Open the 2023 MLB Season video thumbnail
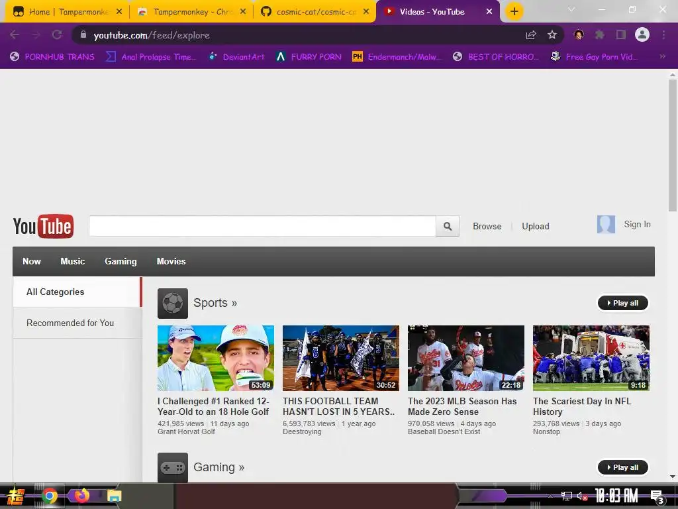 point(466,359)
